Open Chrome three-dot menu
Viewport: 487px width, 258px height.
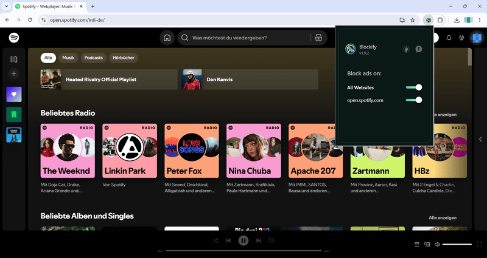[x=480, y=20]
